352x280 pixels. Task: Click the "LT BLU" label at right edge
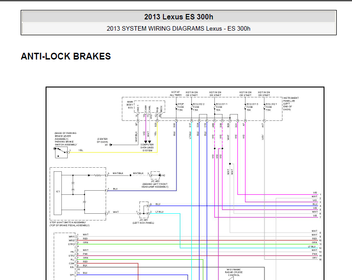[311, 247]
